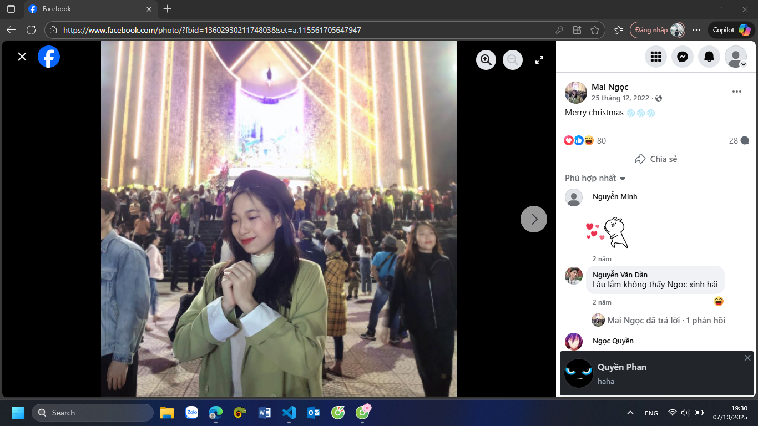Dismiss the Quyền Phan notification popup
Screen dimensions: 758x426
click(747, 358)
